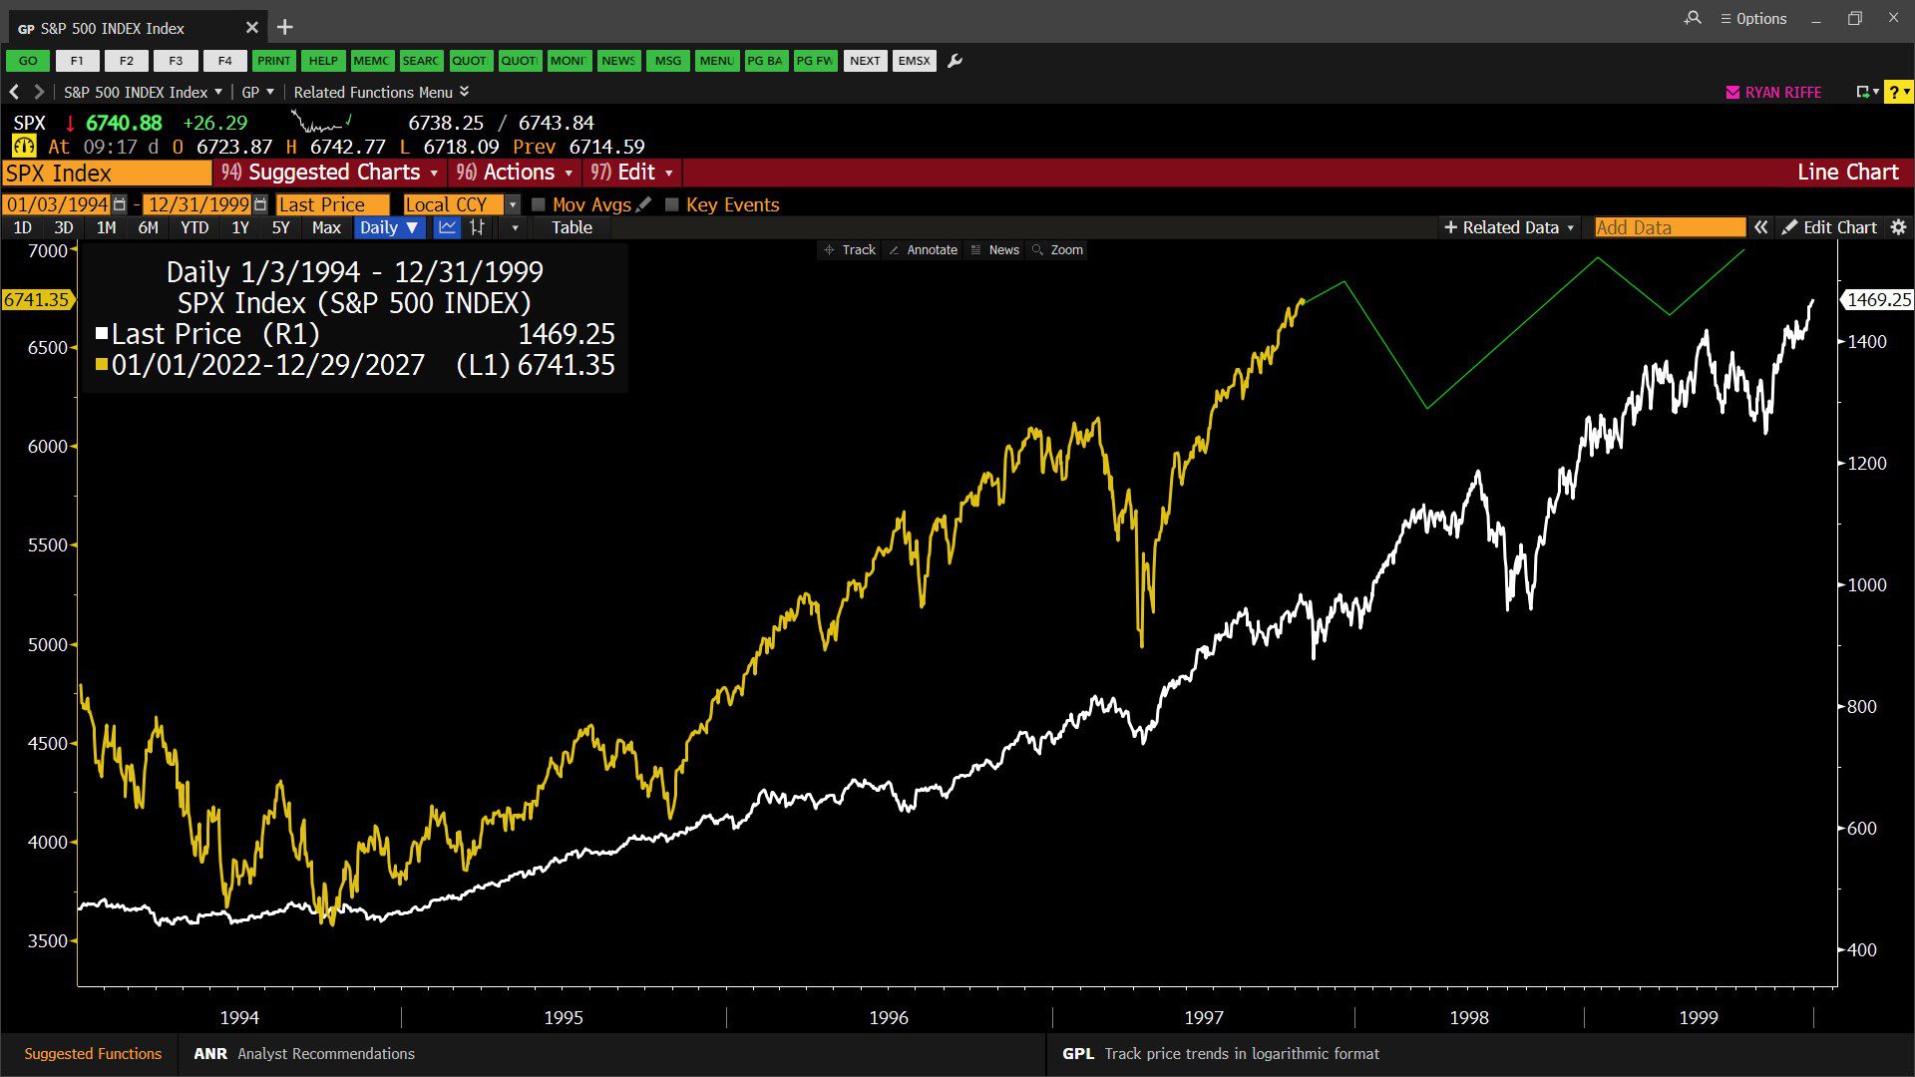Viewport: 1915px width, 1077px height.
Task: Collapse panel with double chevron icon
Action: [1761, 227]
